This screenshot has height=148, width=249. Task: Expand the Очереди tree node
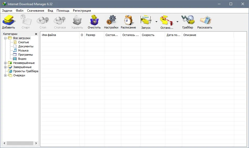pyautogui.click(x=5, y=76)
